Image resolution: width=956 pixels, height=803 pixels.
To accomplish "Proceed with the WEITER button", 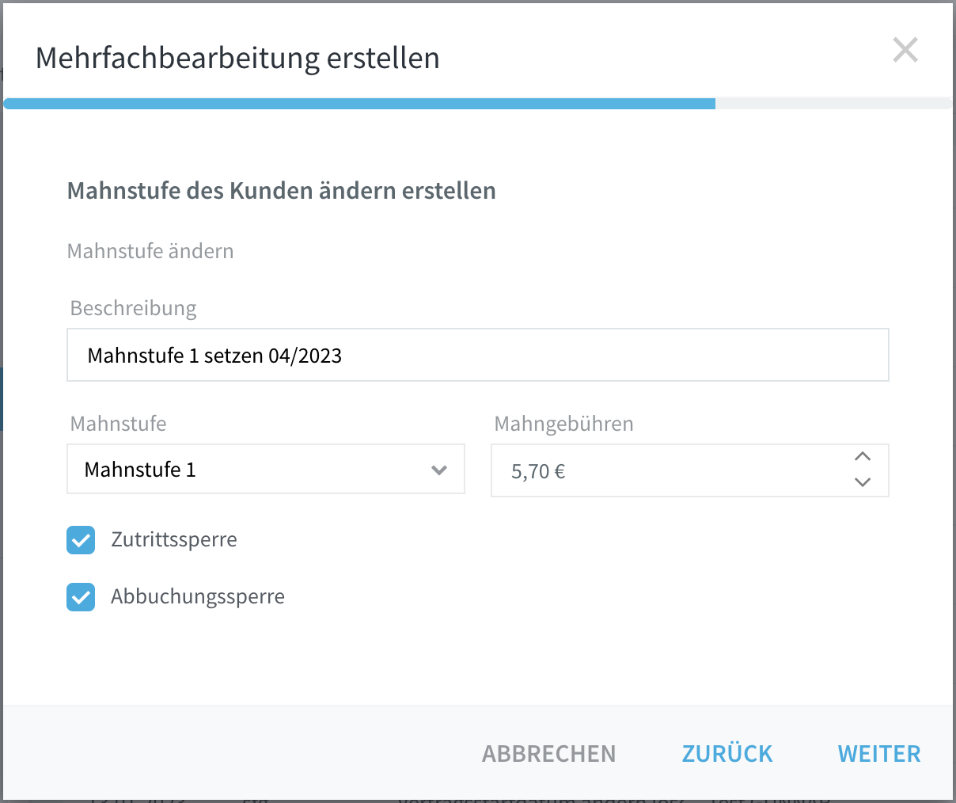I will [x=879, y=753].
